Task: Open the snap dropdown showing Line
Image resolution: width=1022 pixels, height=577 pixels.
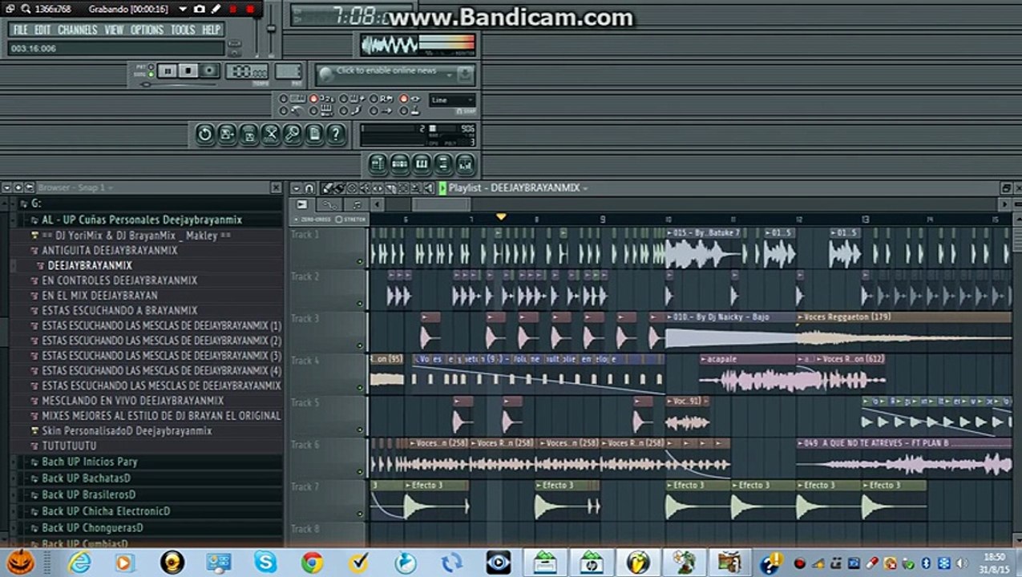Action: coord(451,100)
